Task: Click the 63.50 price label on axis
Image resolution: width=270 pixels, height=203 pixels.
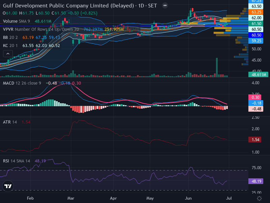Action: point(256,6)
